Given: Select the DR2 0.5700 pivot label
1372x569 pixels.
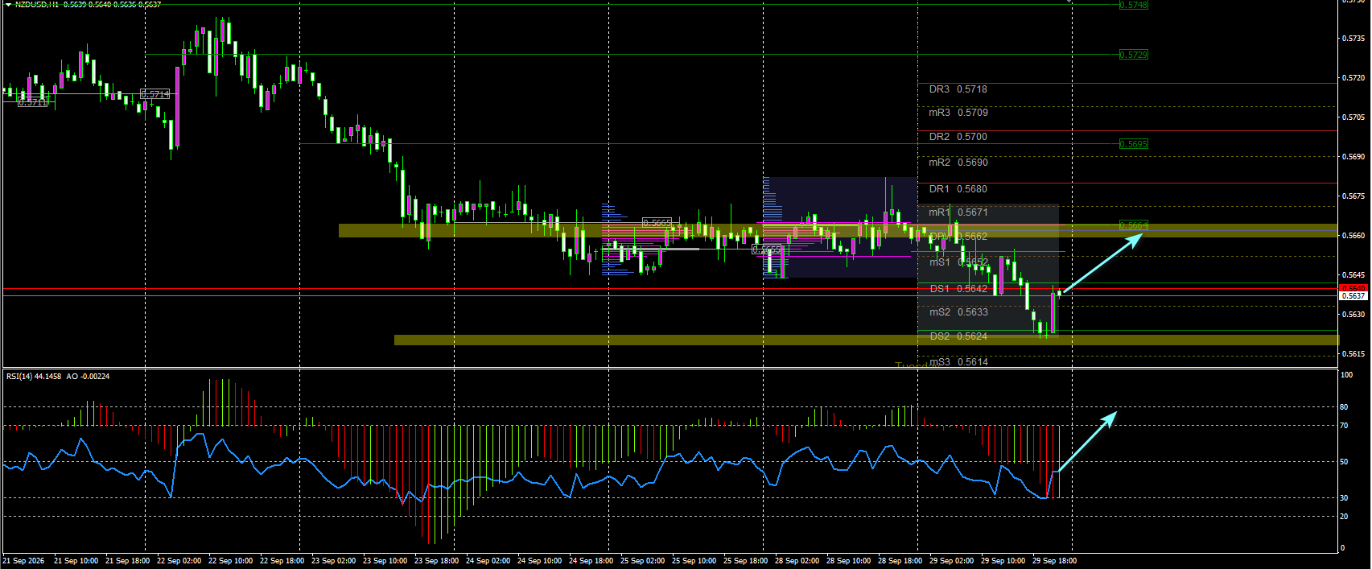Looking at the screenshot, I should (x=958, y=137).
